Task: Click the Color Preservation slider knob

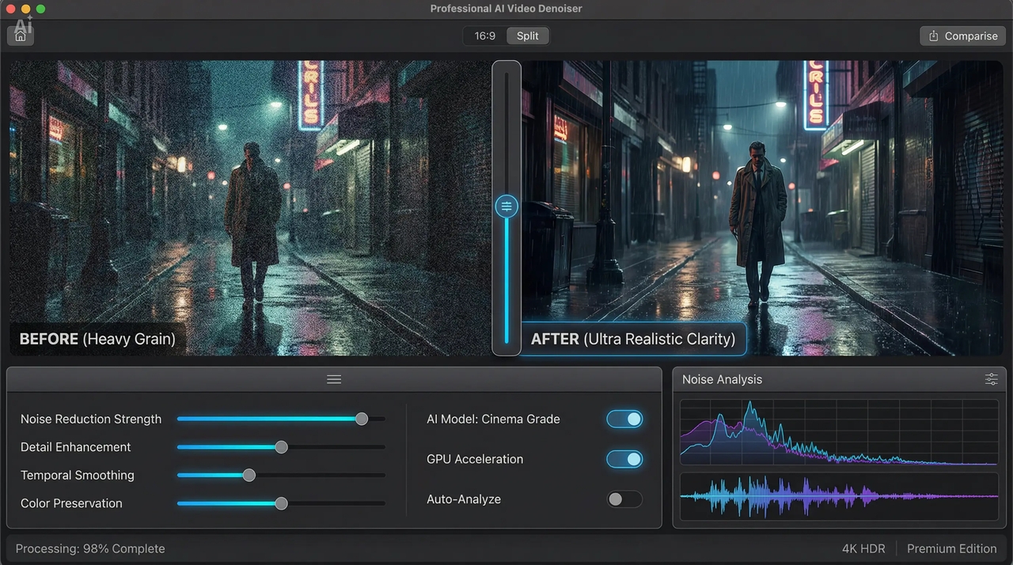Action: pyautogui.click(x=281, y=503)
